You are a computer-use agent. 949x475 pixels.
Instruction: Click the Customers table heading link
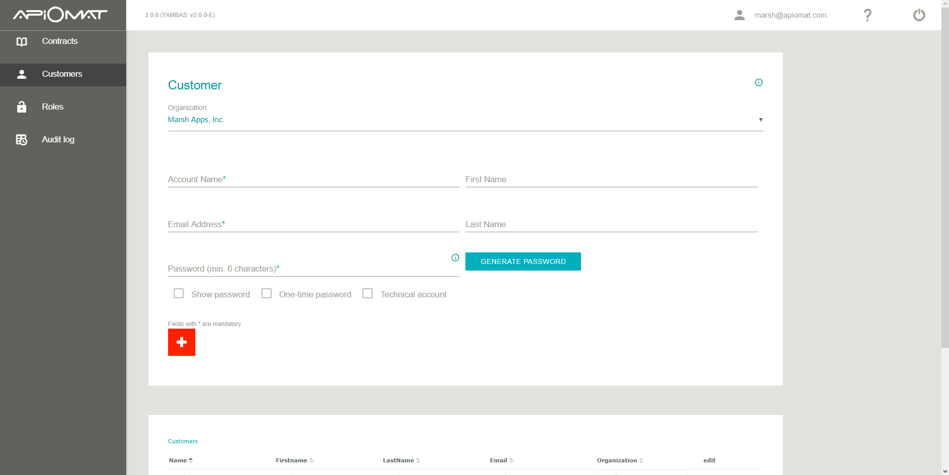click(x=183, y=441)
